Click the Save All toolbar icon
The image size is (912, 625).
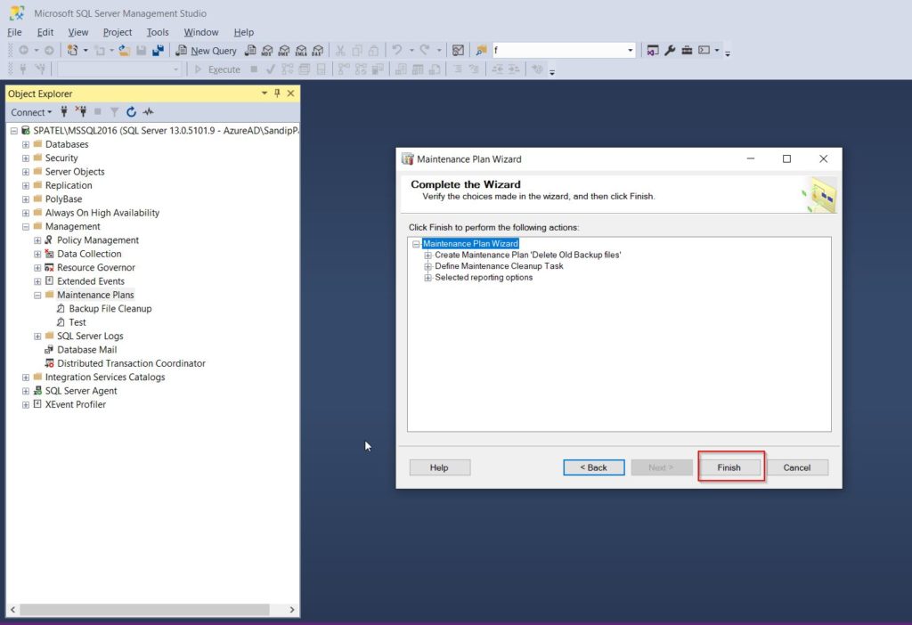pyautogui.click(x=158, y=51)
